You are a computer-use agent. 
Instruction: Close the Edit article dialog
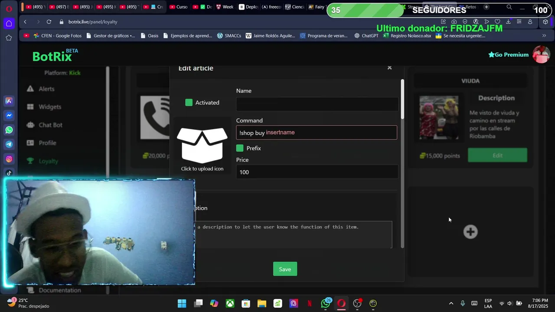tap(389, 68)
